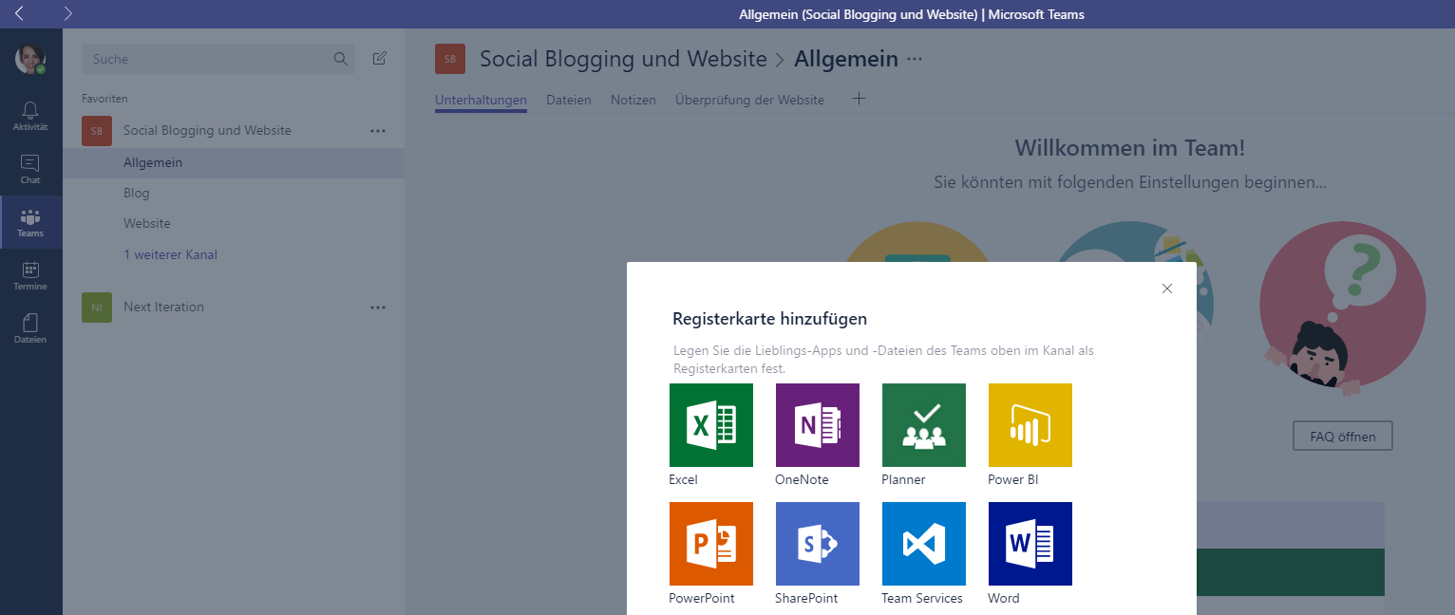Click the SB avatar in the team list

point(97,131)
